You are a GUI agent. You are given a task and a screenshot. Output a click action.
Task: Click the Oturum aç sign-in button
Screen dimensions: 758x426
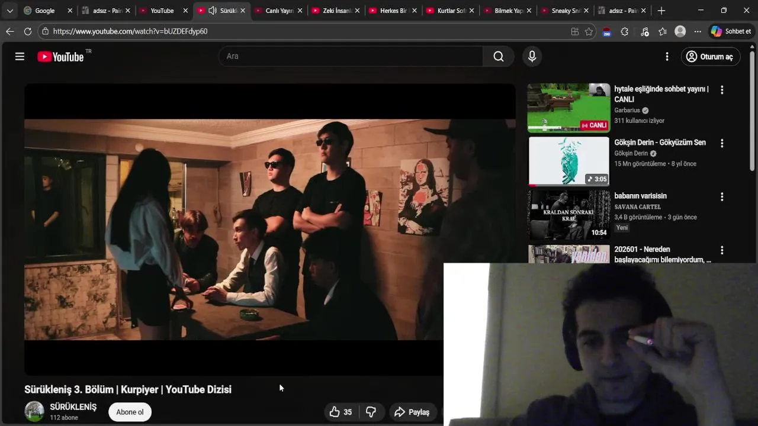(x=710, y=56)
